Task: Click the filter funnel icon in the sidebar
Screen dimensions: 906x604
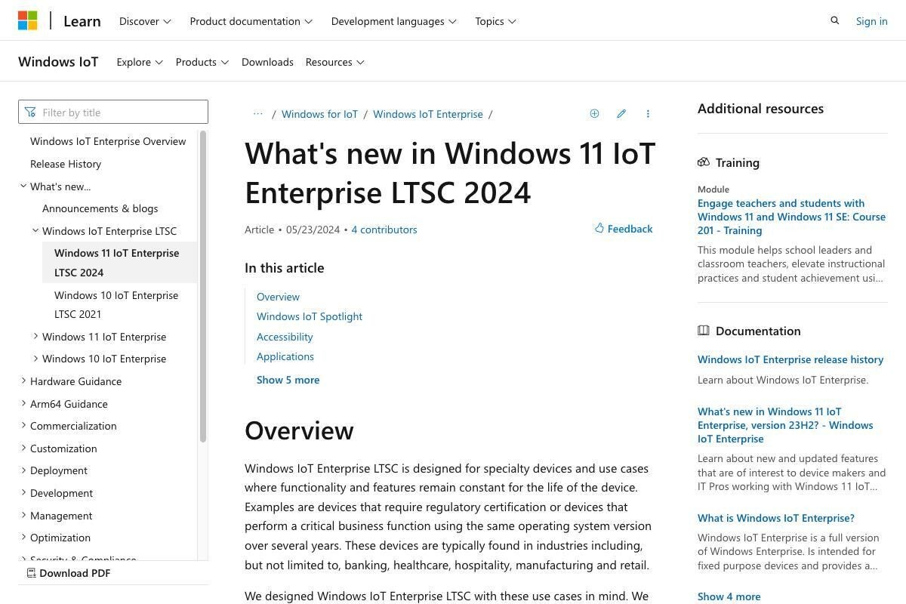Action: (x=30, y=112)
